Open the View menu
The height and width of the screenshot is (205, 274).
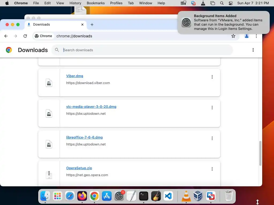pyautogui.click(x=60, y=3)
